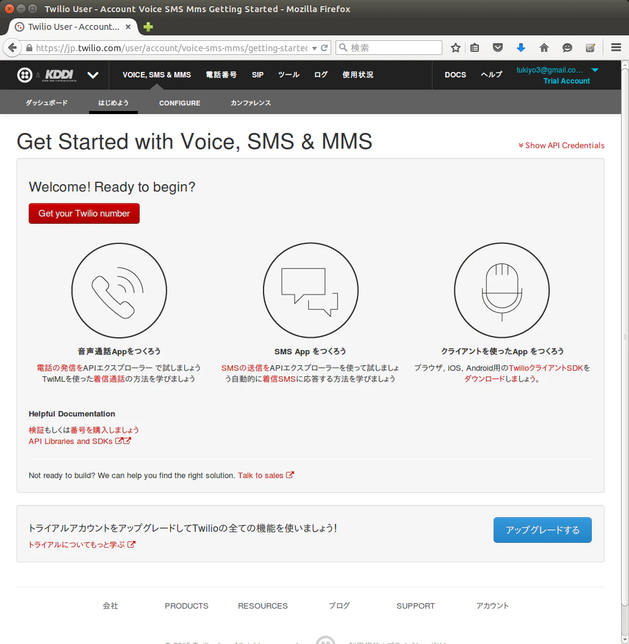Image resolution: width=629 pixels, height=644 pixels.
Task: Expand the account switcher chevron beside KDDI
Action: coord(93,75)
